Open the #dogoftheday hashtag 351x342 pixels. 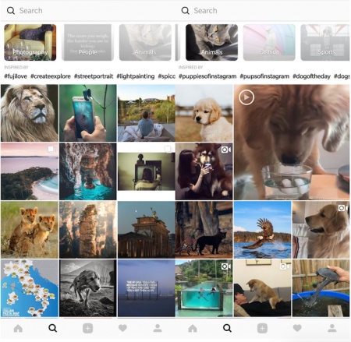[311, 76]
